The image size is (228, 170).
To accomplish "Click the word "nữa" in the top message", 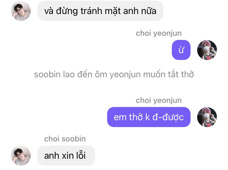I will click(149, 11).
